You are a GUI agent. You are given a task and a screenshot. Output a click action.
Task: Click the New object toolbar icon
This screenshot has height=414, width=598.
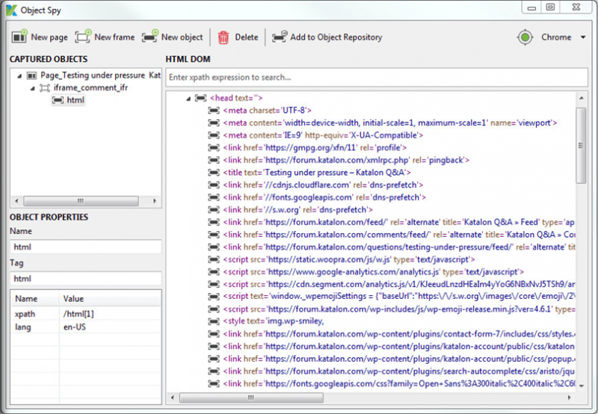149,37
